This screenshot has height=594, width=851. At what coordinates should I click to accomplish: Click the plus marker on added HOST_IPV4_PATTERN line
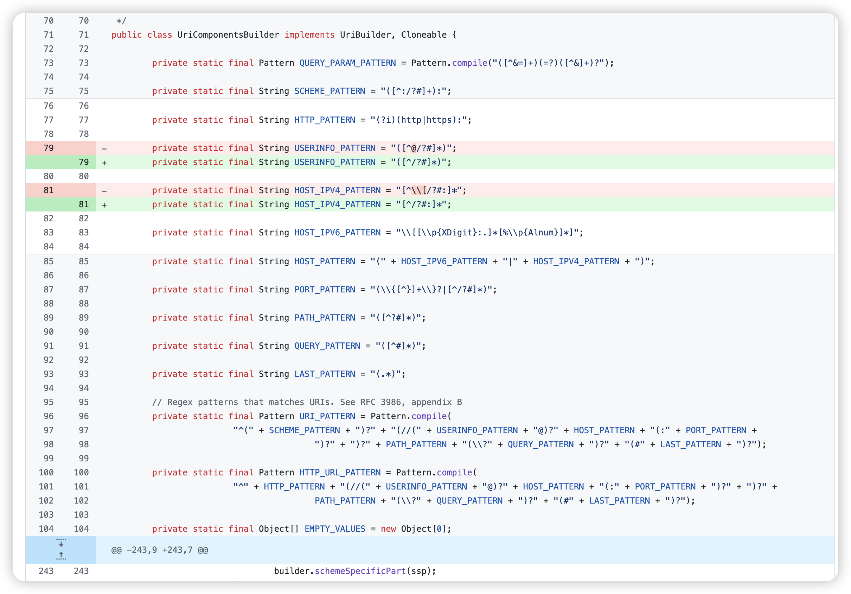[104, 205]
